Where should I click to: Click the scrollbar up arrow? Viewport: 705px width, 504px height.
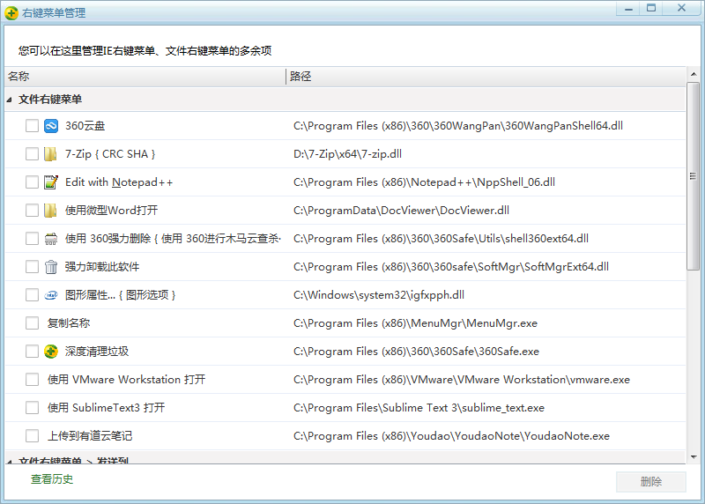[693, 74]
